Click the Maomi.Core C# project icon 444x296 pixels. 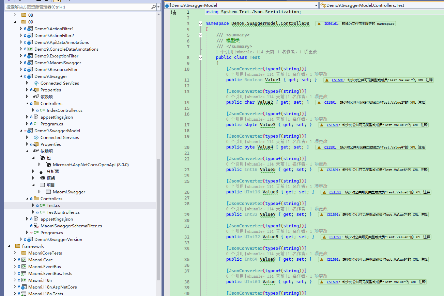click(x=24, y=260)
